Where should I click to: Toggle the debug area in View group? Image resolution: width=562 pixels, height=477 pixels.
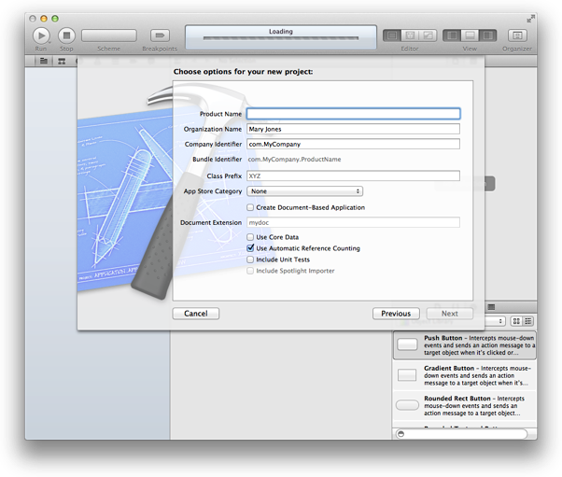tap(470, 35)
